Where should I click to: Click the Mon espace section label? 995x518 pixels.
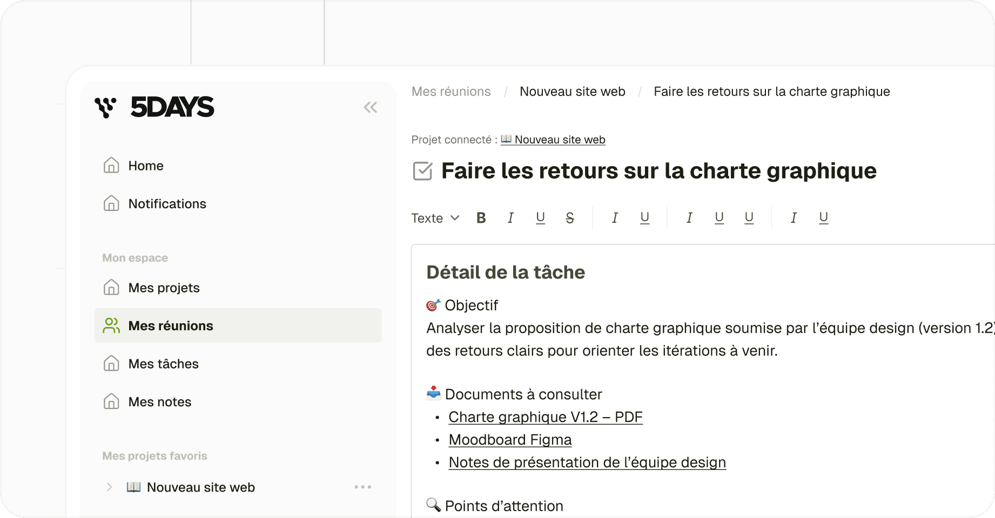click(x=135, y=258)
